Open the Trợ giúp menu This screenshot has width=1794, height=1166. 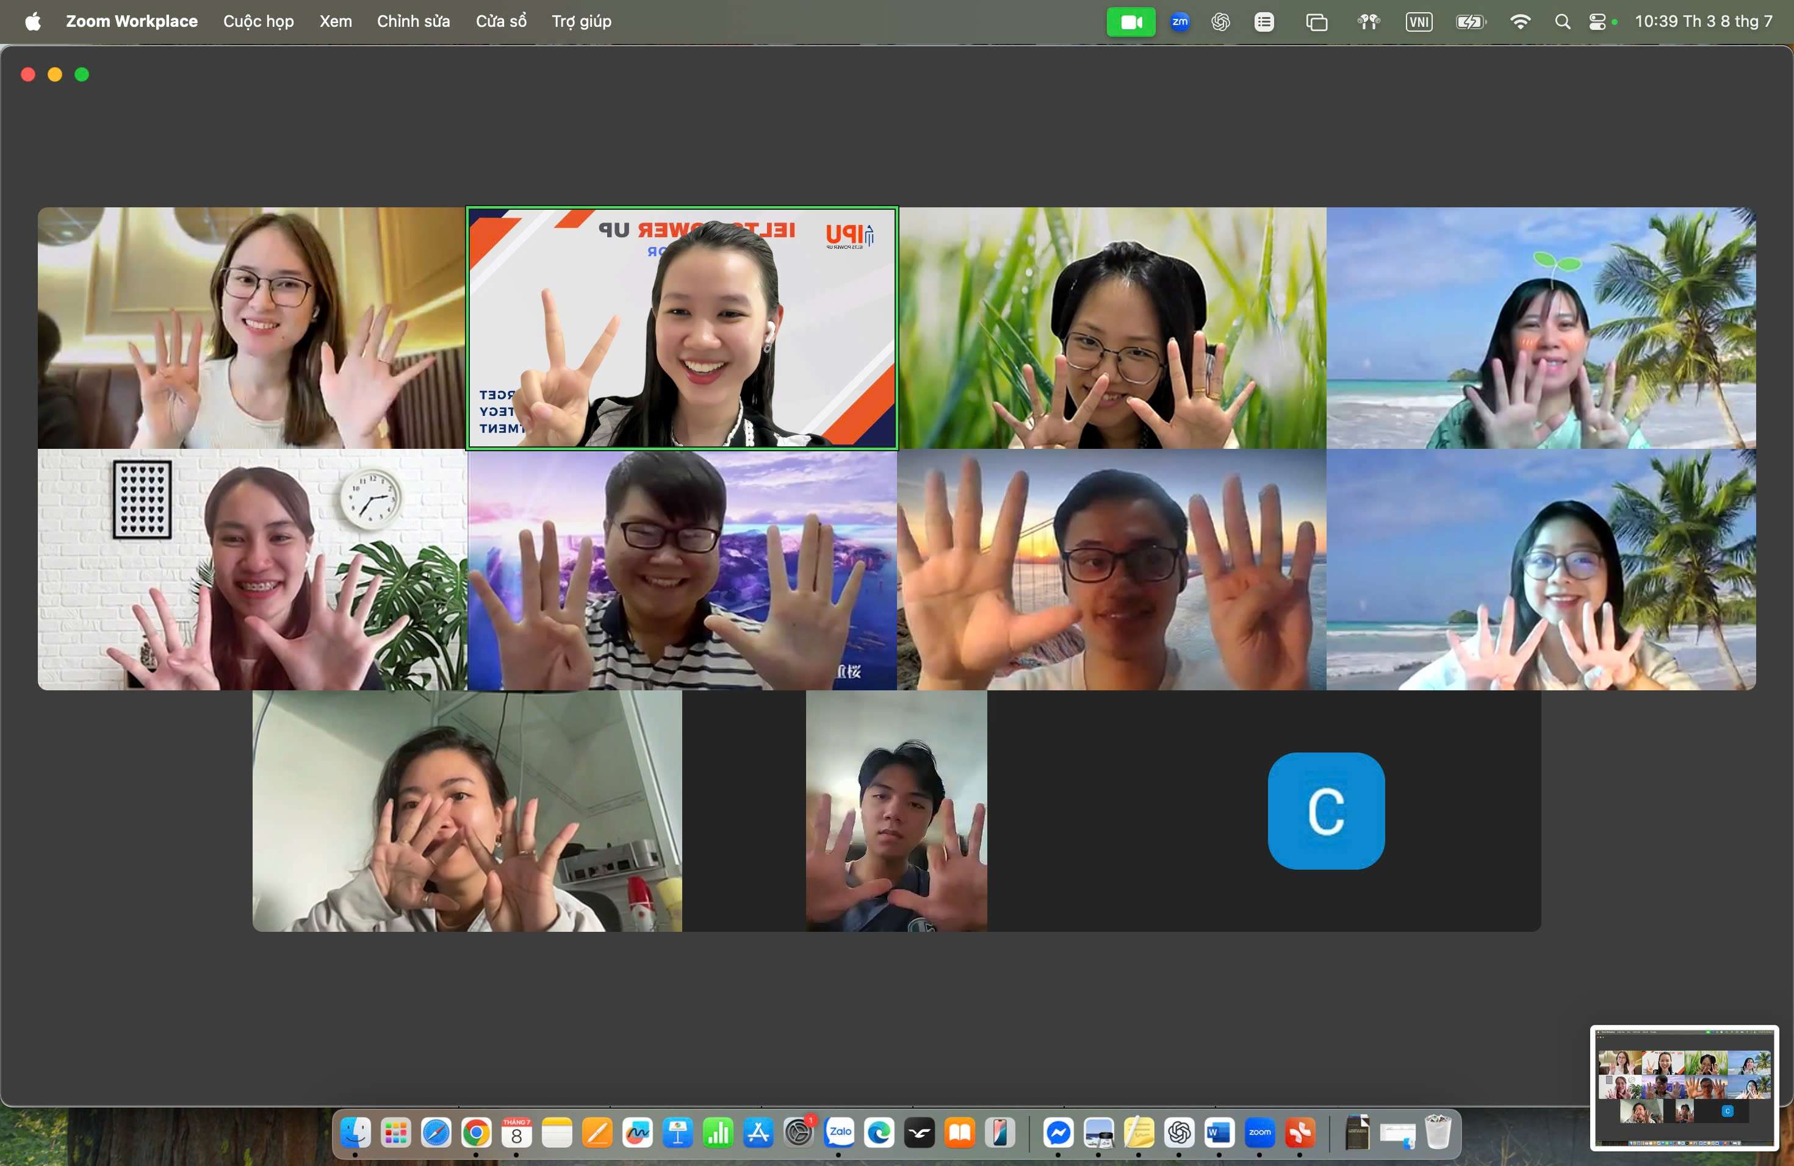[x=581, y=21]
